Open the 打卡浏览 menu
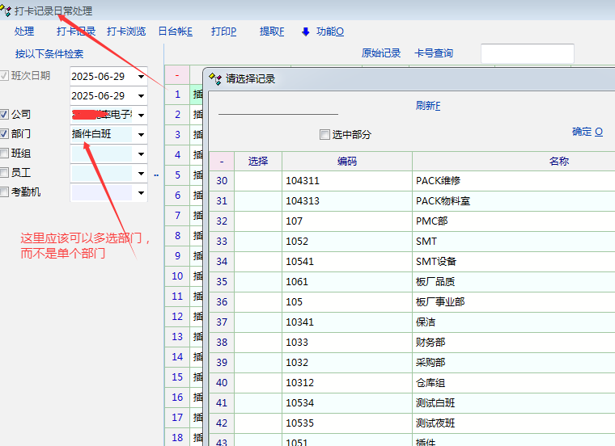This screenshot has height=446, width=615. pyautogui.click(x=126, y=32)
